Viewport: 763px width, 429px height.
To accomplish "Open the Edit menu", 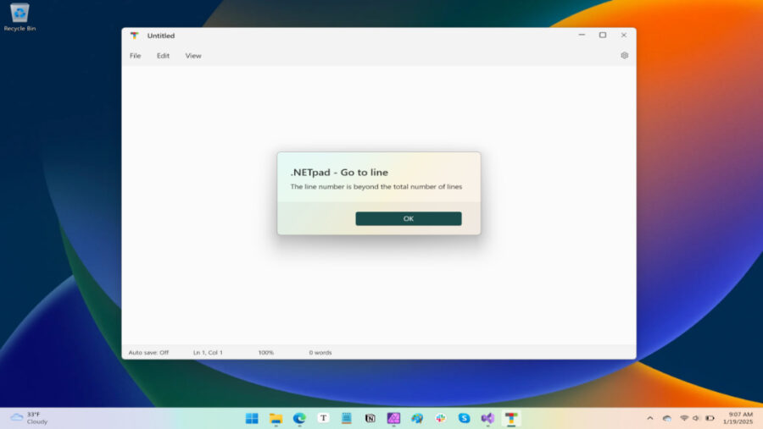I will [x=163, y=56].
